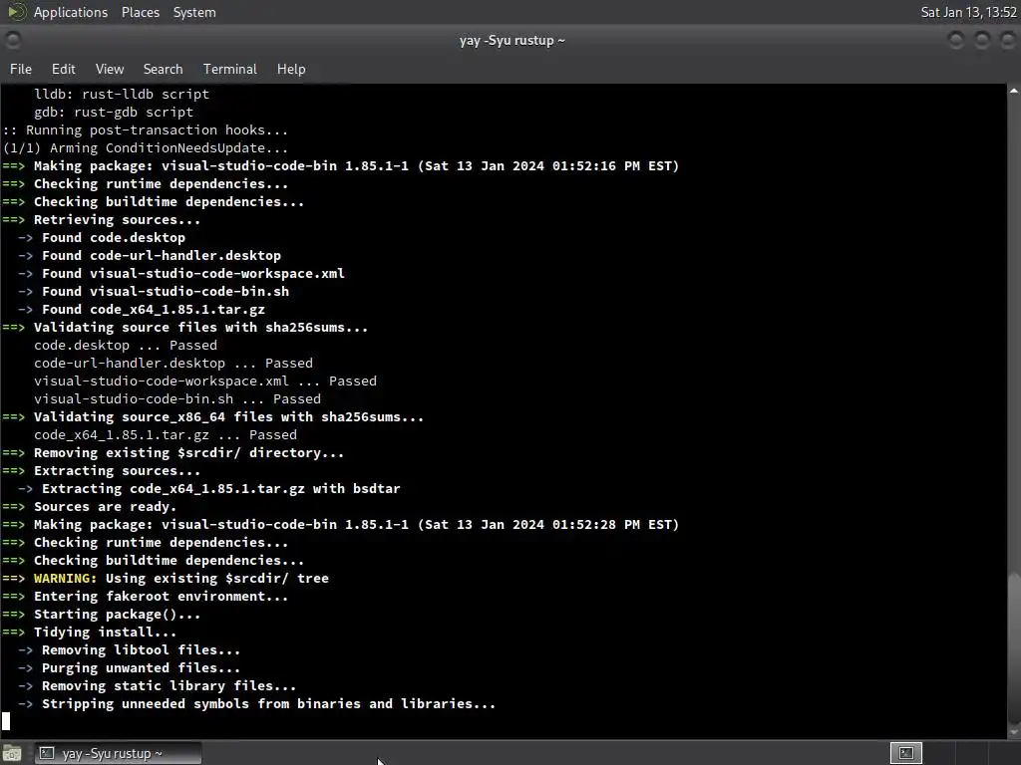This screenshot has height=765, width=1021.
Task: Click the terminal cursor block at the prompt
Action: [x=6, y=721]
